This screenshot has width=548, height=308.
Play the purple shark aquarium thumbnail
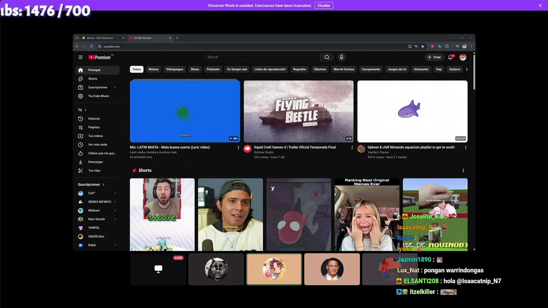(412, 111)
